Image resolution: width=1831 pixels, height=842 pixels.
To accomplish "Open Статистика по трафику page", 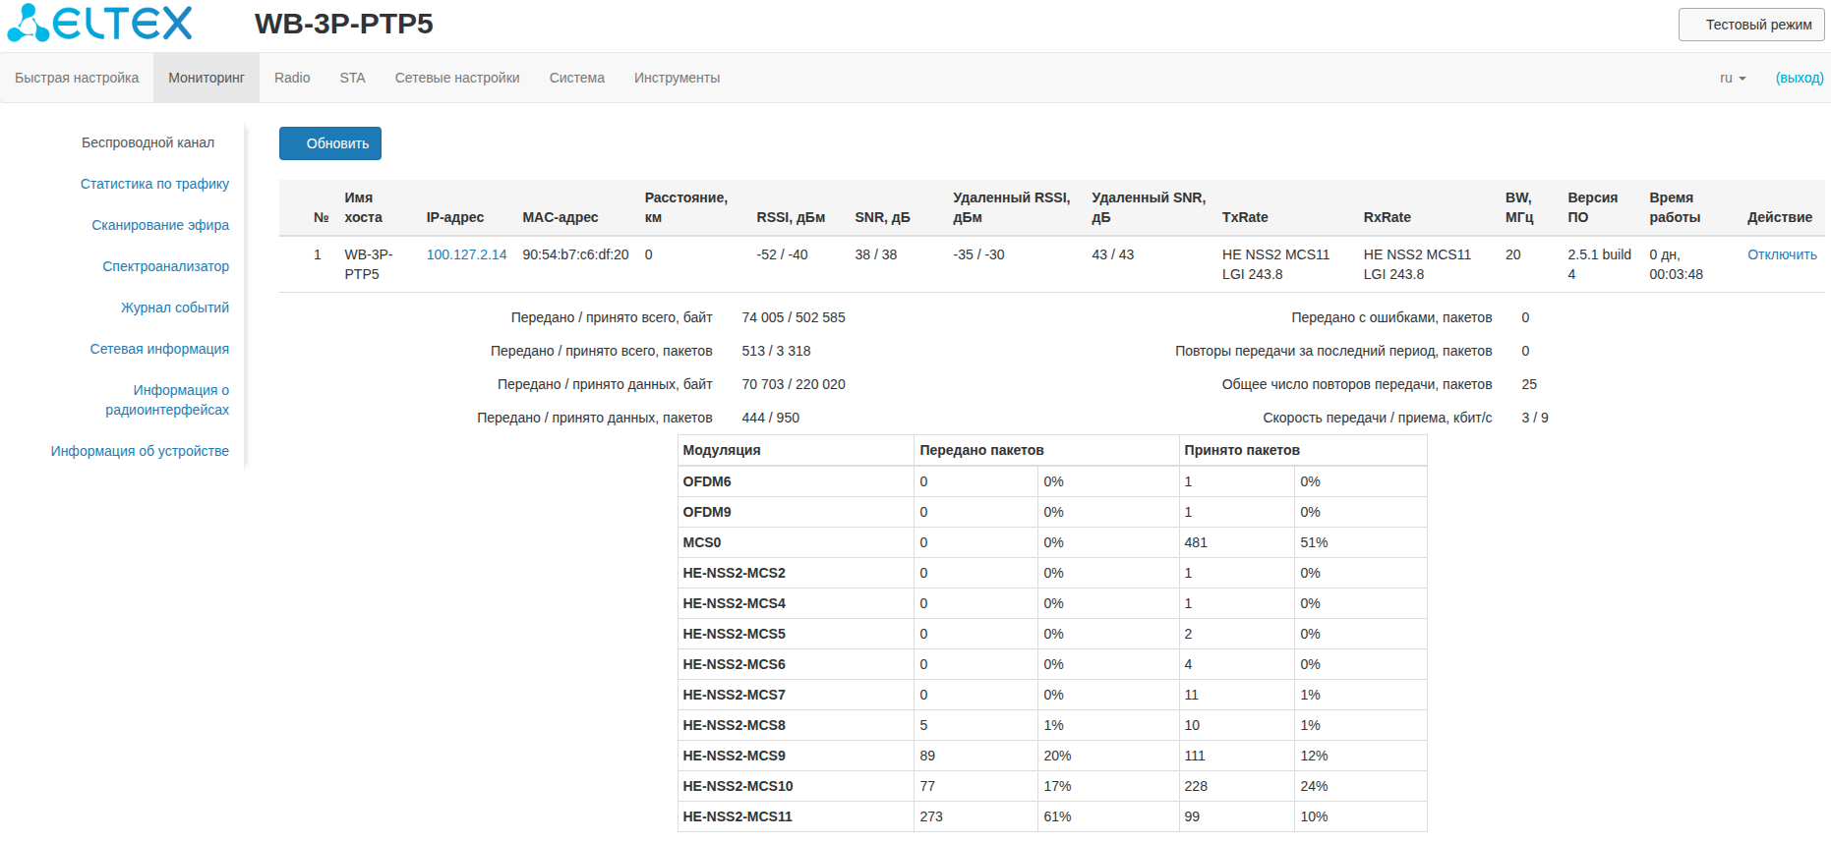I will pos(154,185).
